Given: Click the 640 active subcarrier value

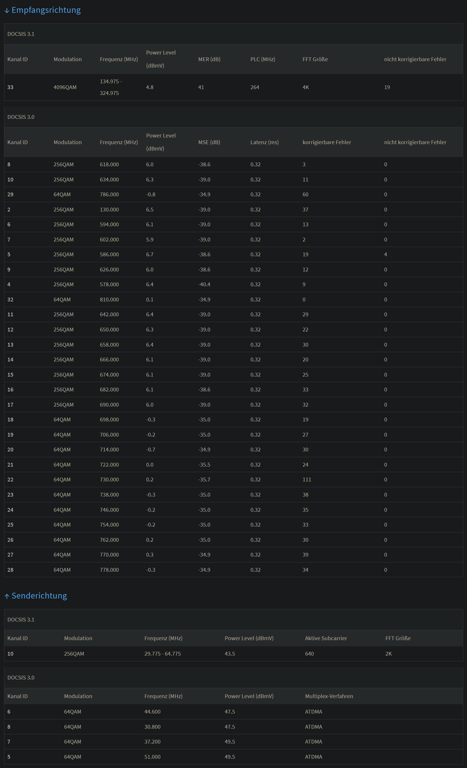Looking at the screenshot, I should point(309,654).
